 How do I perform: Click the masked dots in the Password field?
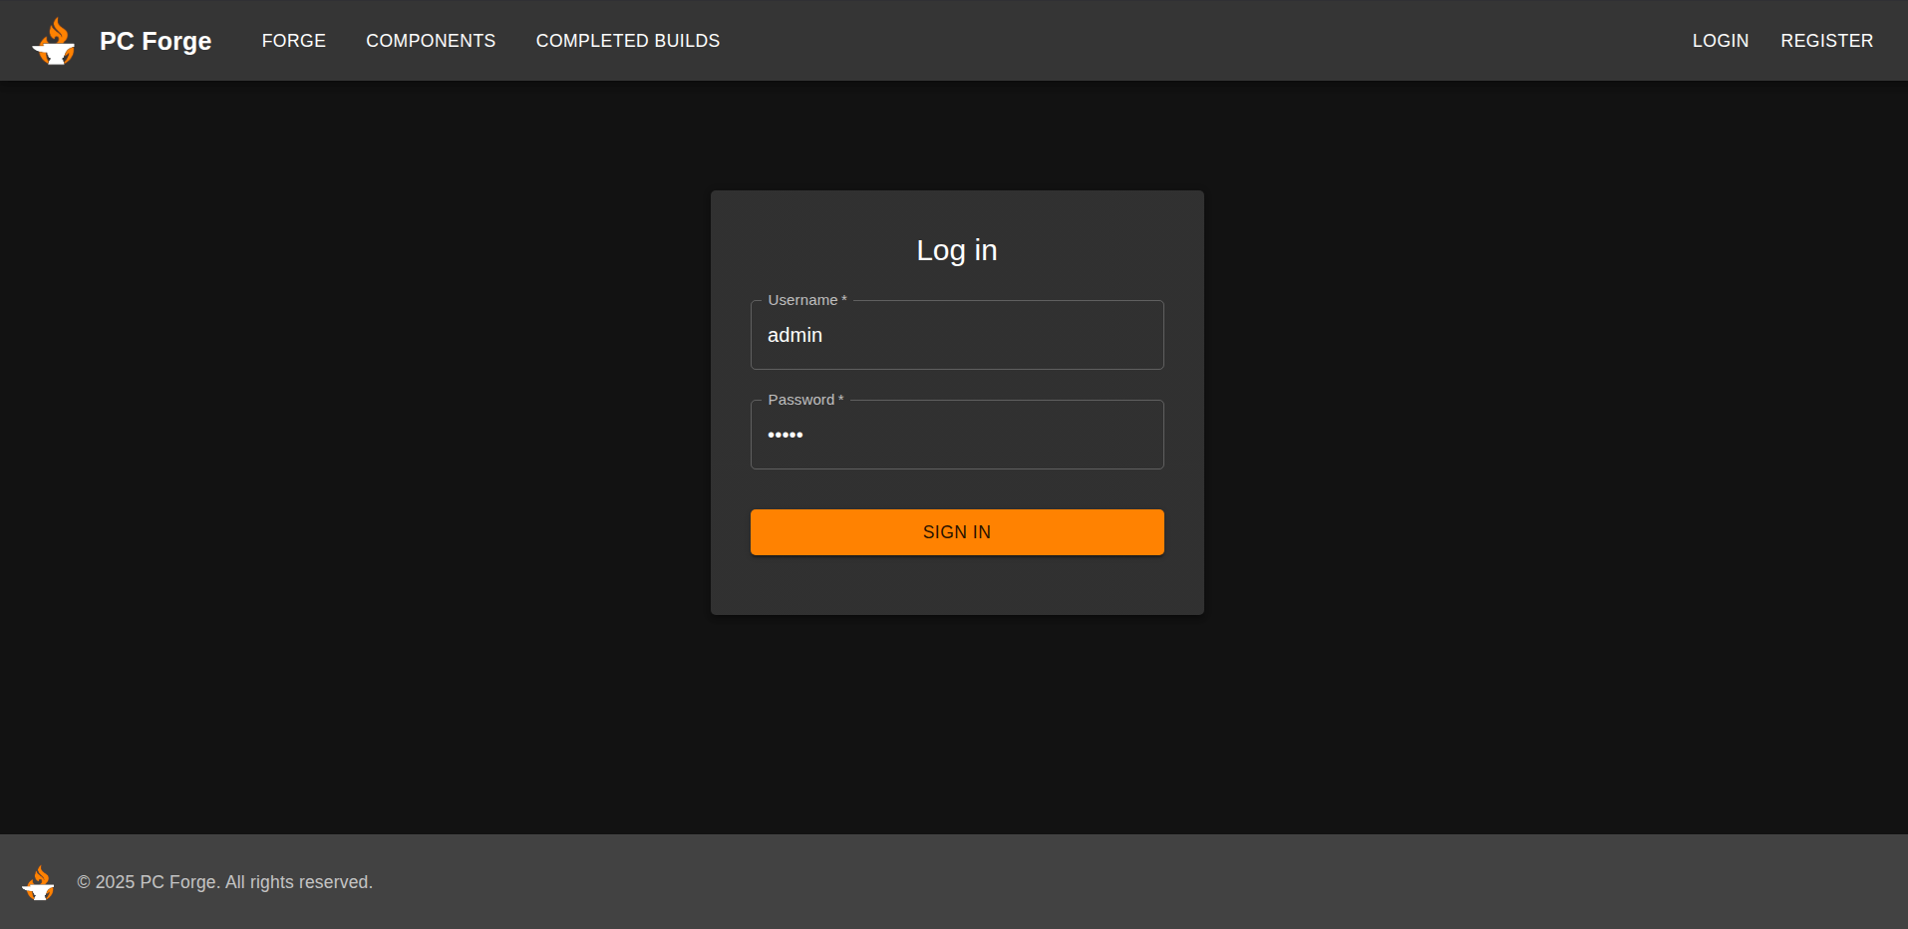(786, 436)
